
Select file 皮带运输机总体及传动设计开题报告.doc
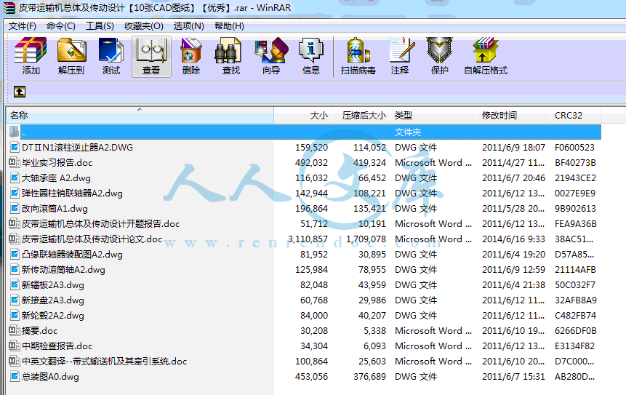[x=100, y=223]
